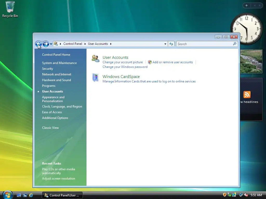Open the User Accounts heading link

click(x=115, y=57)
